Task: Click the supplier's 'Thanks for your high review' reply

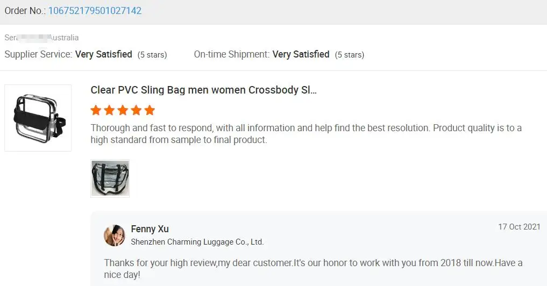Action: [x=313, y=268]
